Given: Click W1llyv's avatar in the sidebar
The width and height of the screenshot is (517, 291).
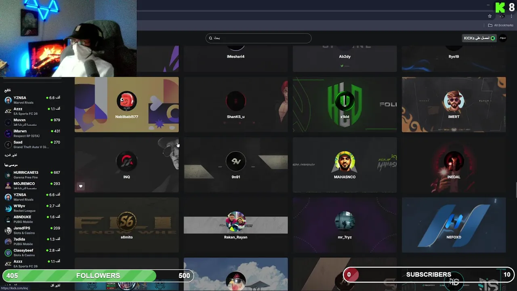Looking at the screenshot, I should 8,208.
